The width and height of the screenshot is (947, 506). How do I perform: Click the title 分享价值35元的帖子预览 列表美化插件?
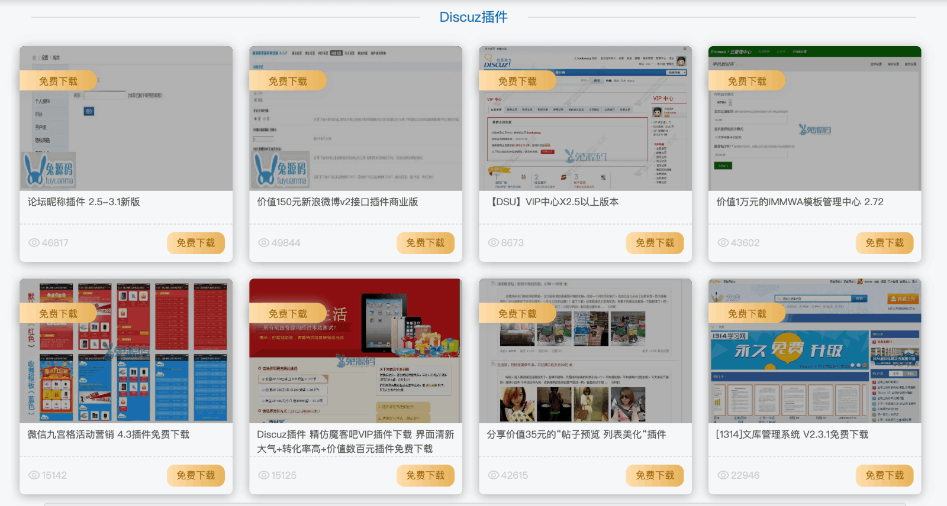tap(576, 434)
